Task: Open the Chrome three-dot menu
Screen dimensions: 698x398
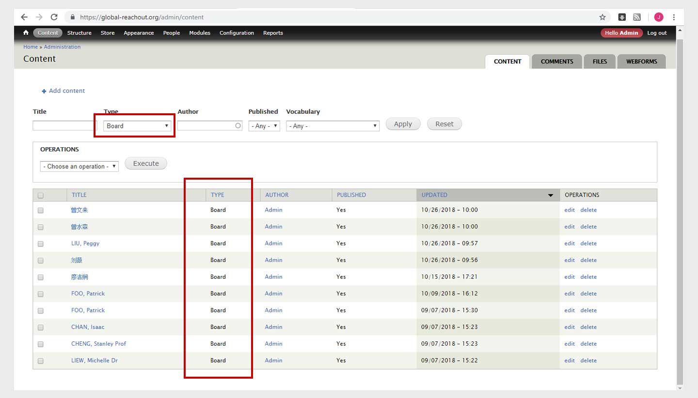Action: pos(674,17)
